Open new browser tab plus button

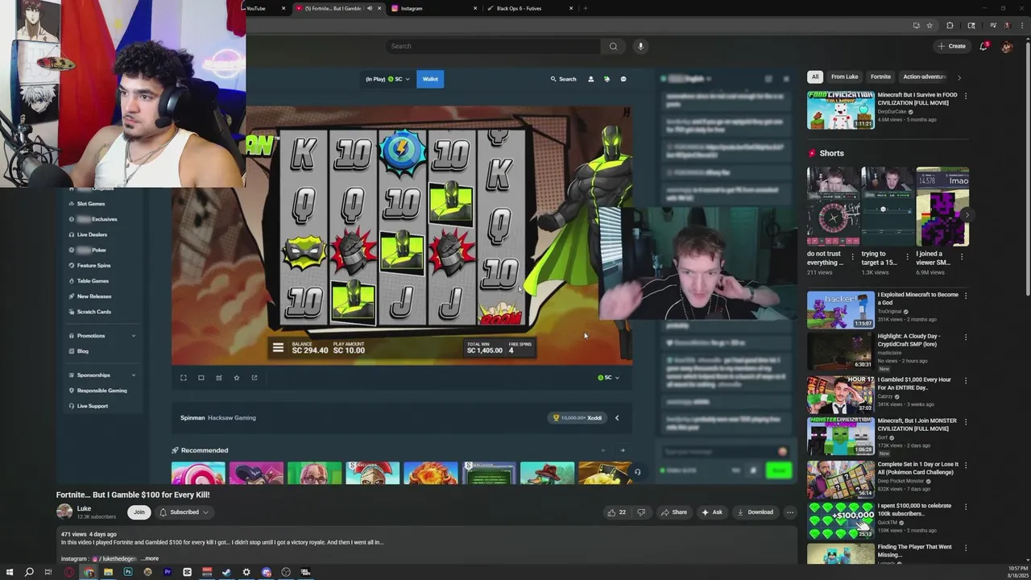pos(586,8)
